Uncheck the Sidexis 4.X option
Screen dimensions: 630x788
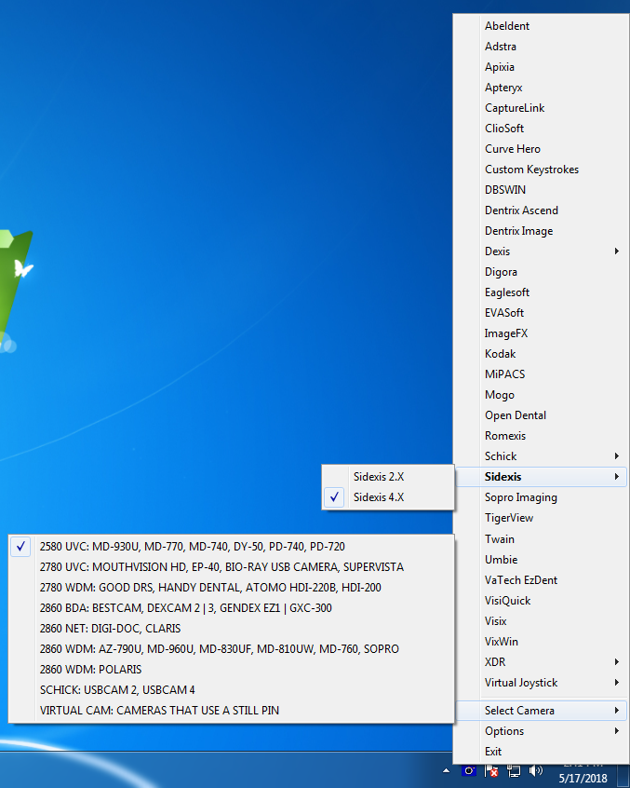click(388, 497)
